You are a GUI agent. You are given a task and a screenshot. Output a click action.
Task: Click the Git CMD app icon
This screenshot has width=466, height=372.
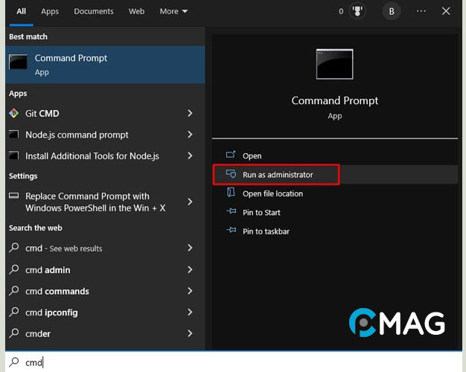coord(13,114)
